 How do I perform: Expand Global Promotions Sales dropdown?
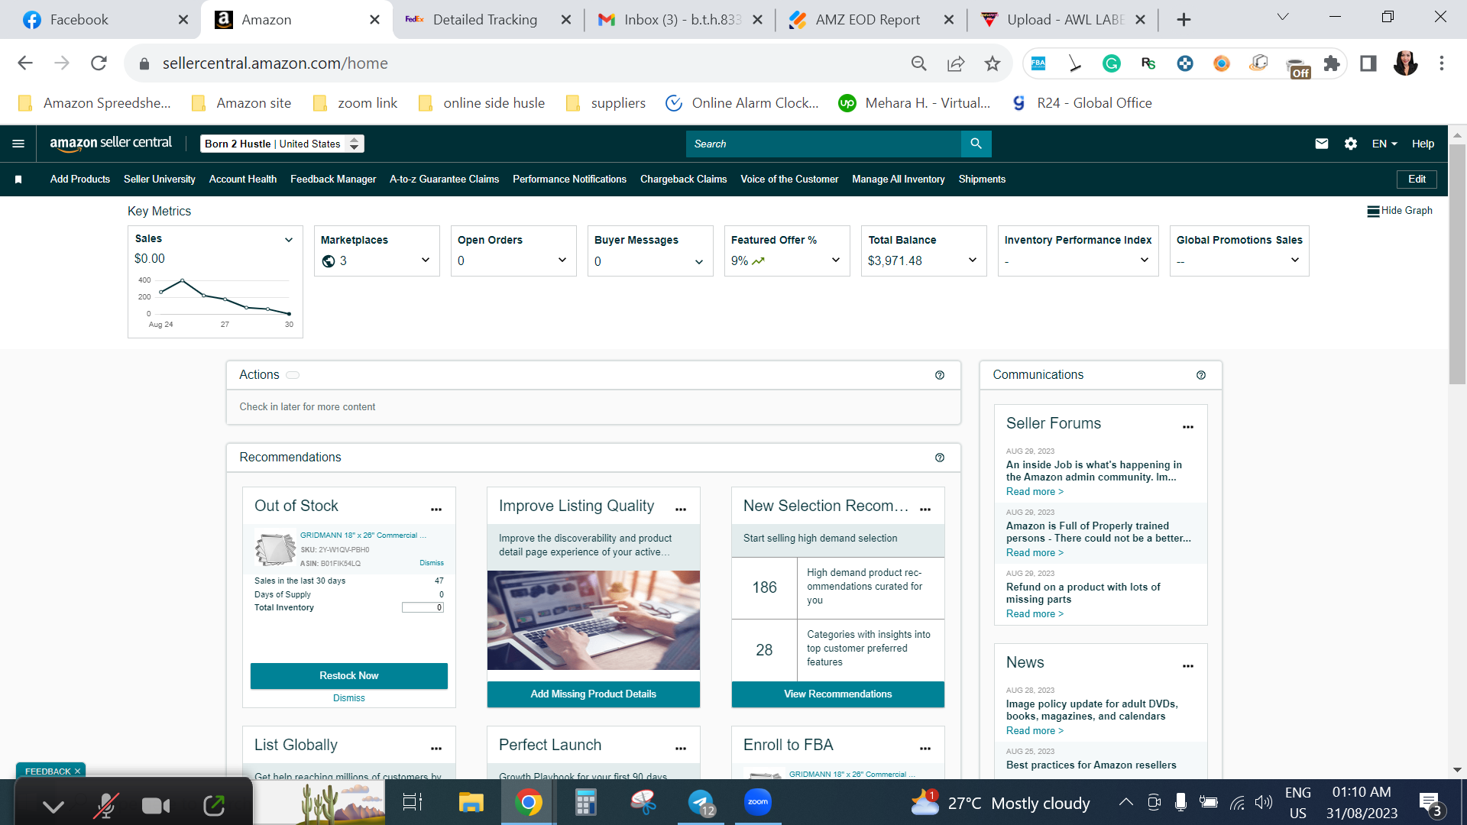click(x=1295, y=260)
